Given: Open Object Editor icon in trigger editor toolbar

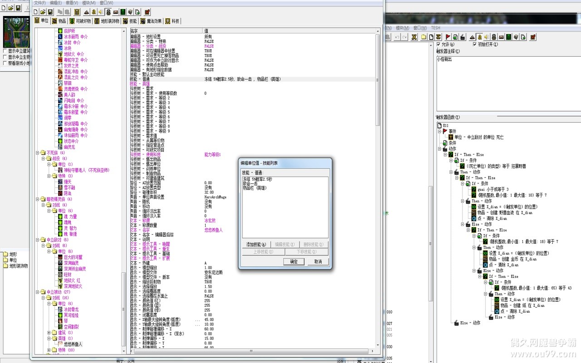Looking at the screenshot, I should point(494,37).
